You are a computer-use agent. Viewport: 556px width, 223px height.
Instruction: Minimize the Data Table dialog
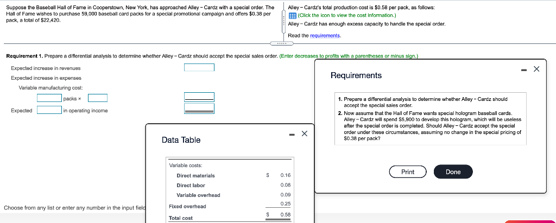coord(292,135)
